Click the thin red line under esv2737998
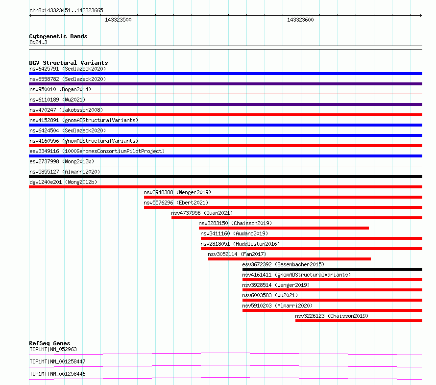 coord(225,166)
